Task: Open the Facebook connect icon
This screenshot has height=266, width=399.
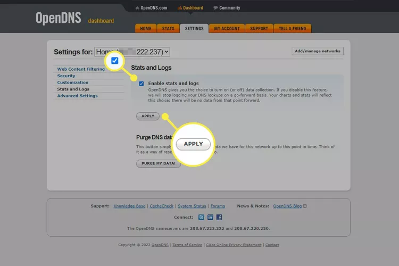Action: pos(219,217)
